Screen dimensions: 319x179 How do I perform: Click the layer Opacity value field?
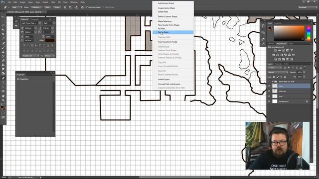[300, 72]
